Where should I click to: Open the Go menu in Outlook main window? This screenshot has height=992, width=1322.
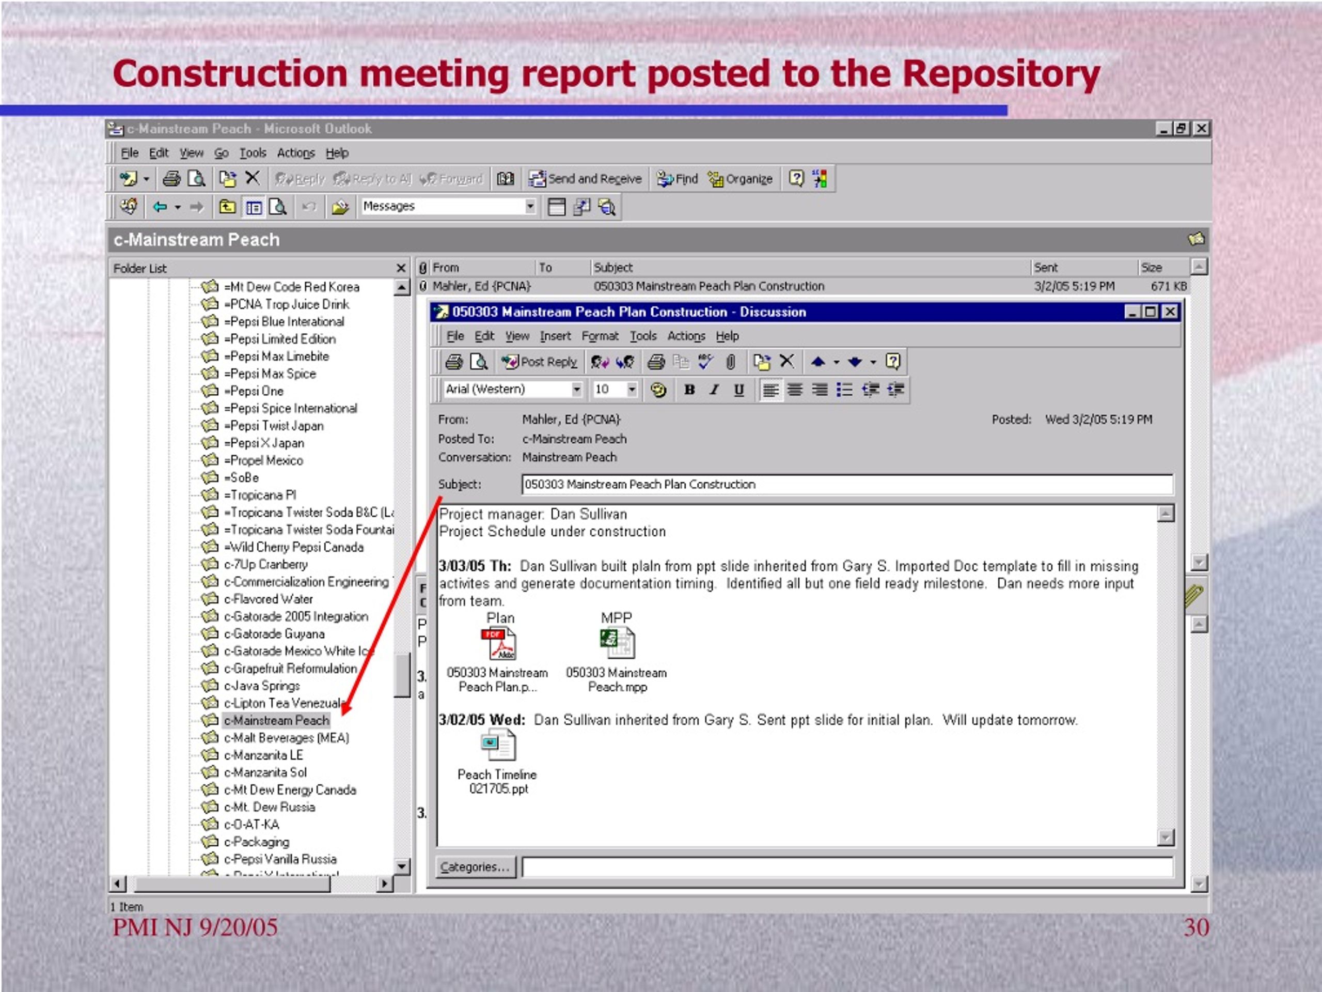[x=221, y=153]
